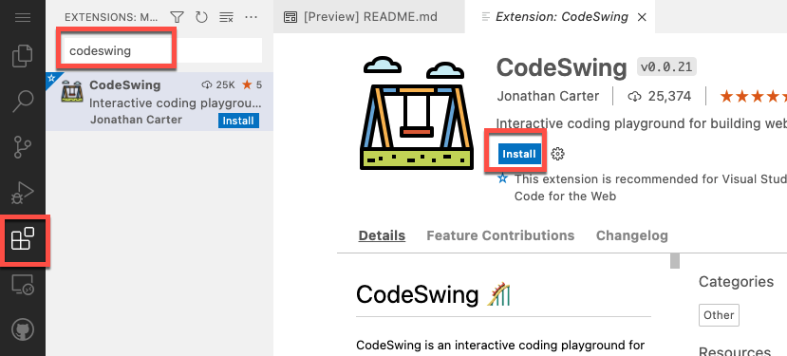Click publisher Jonathan Carter on the extension page

click(548, 96)
